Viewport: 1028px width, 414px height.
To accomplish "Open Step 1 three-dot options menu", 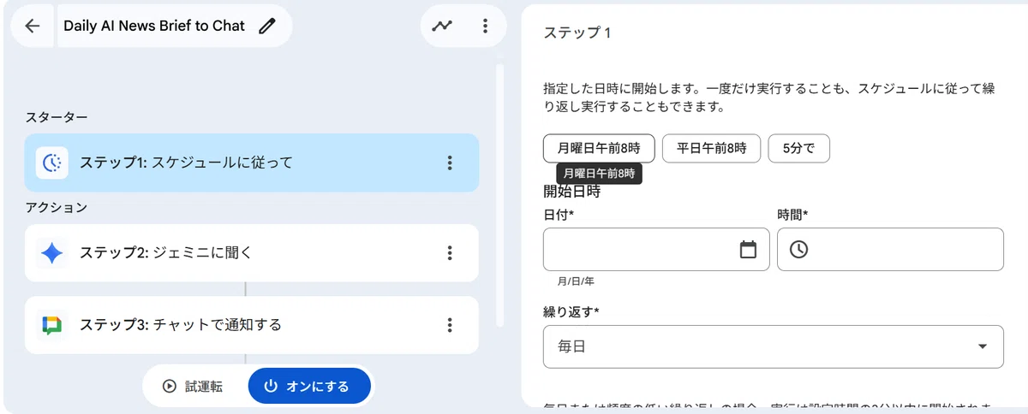I will click(450, 163).
